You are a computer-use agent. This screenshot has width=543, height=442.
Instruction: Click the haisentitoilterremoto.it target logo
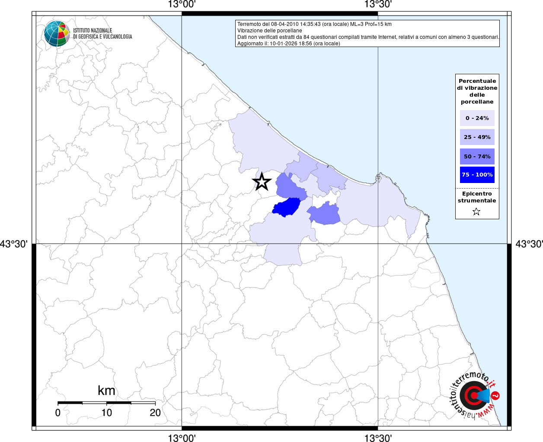472,395
